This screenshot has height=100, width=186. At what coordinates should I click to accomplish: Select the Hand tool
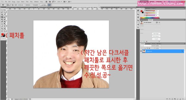[2, 31]
